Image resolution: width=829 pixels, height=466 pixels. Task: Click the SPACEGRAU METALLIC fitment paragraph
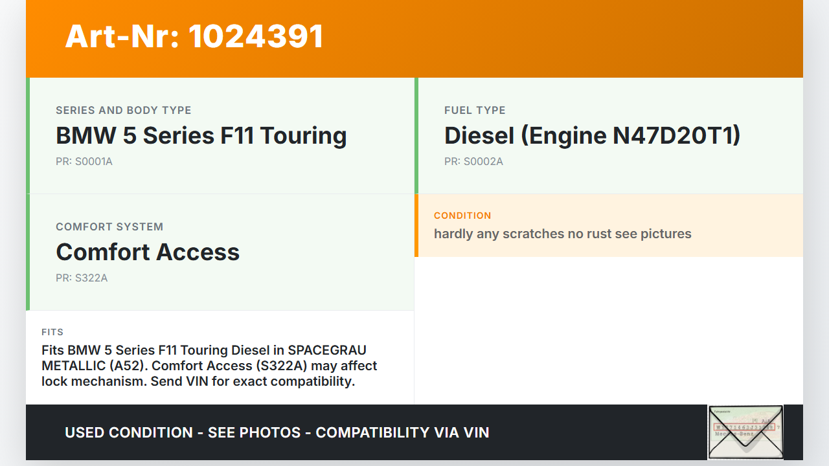(x=209, y=366)
